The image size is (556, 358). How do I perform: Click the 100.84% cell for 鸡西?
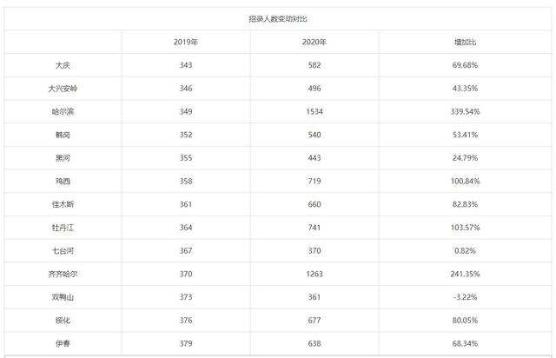(x=465, y=182)
